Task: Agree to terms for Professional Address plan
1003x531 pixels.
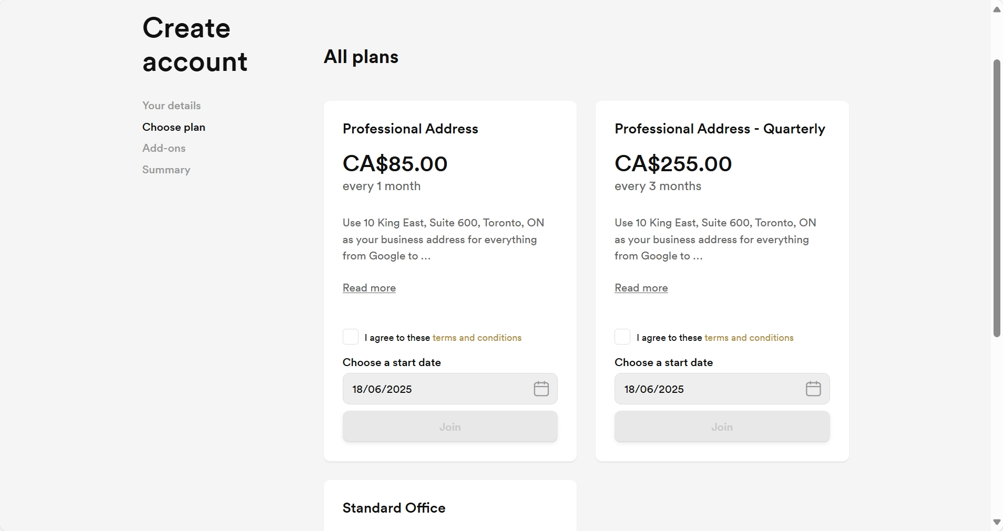Action: click(x=351, y=337)
